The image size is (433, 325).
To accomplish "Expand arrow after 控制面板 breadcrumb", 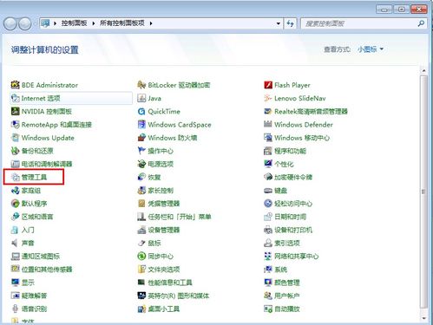I will tap(94, 23).
